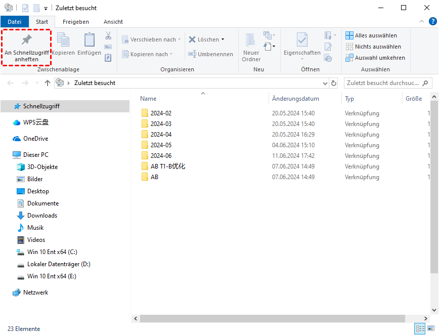Click Auswahl umkehren

(375, 58)
